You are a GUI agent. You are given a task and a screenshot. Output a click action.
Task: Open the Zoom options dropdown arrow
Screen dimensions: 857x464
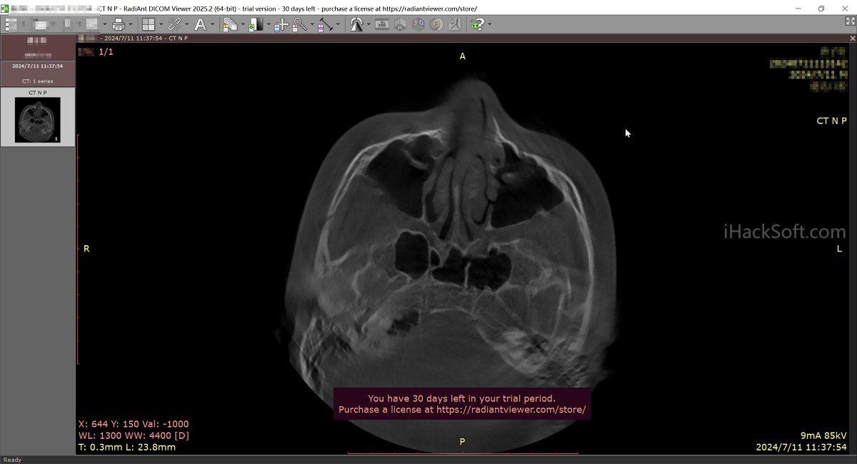pyautogui.click(x=312, y=24)
